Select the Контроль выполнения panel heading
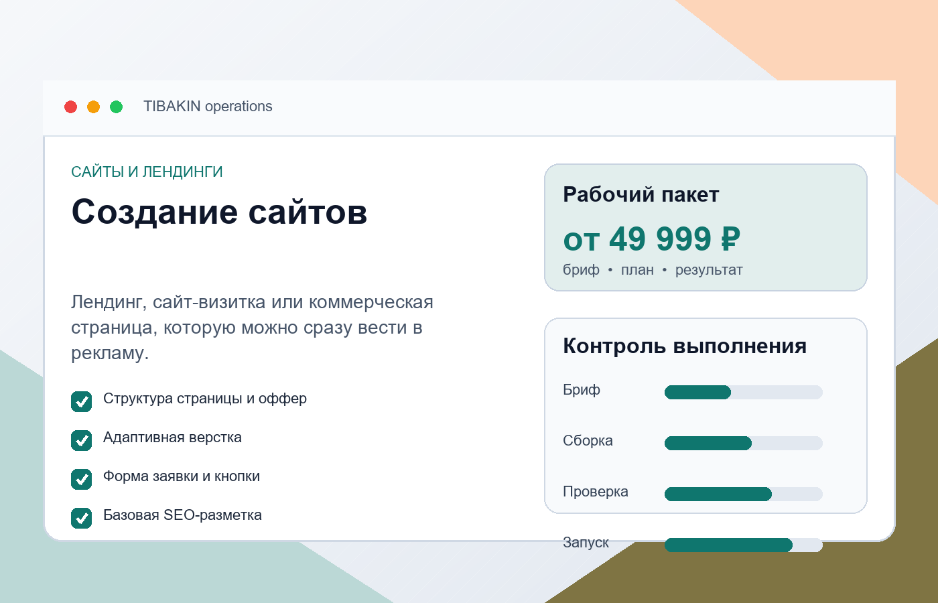 685,346
